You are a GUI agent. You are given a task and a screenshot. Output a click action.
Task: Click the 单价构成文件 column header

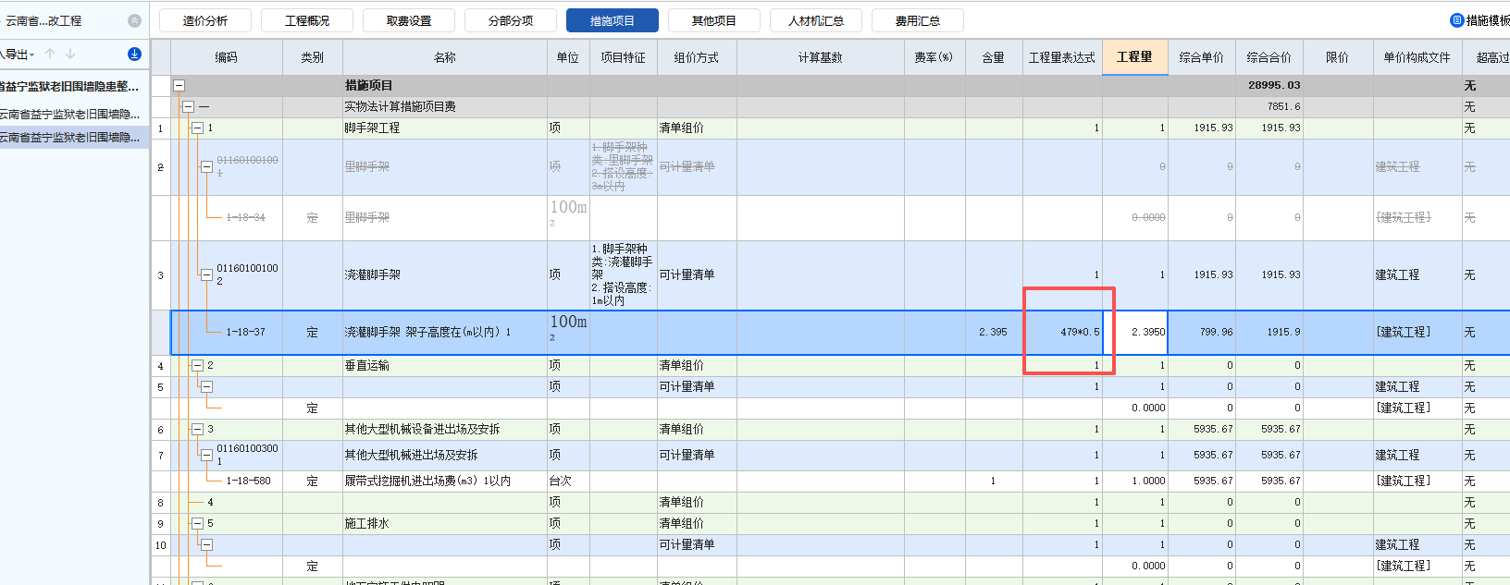point(1417,57)
